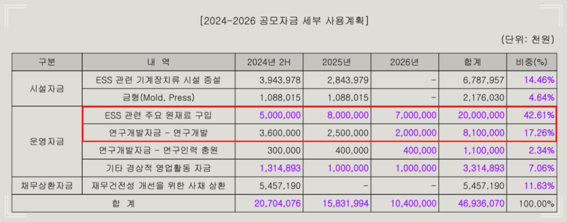Click the value 3,943,978
Viewport: 567px width, 222px height.
pos(279,80)
